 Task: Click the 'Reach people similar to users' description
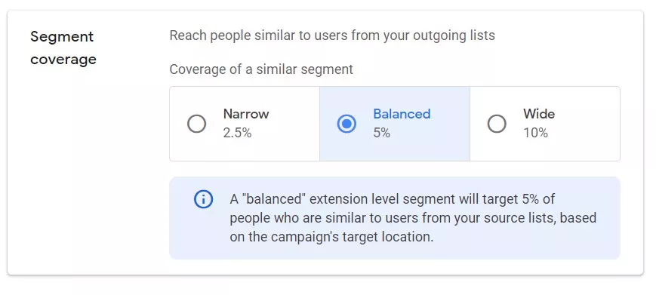(332, 35)
